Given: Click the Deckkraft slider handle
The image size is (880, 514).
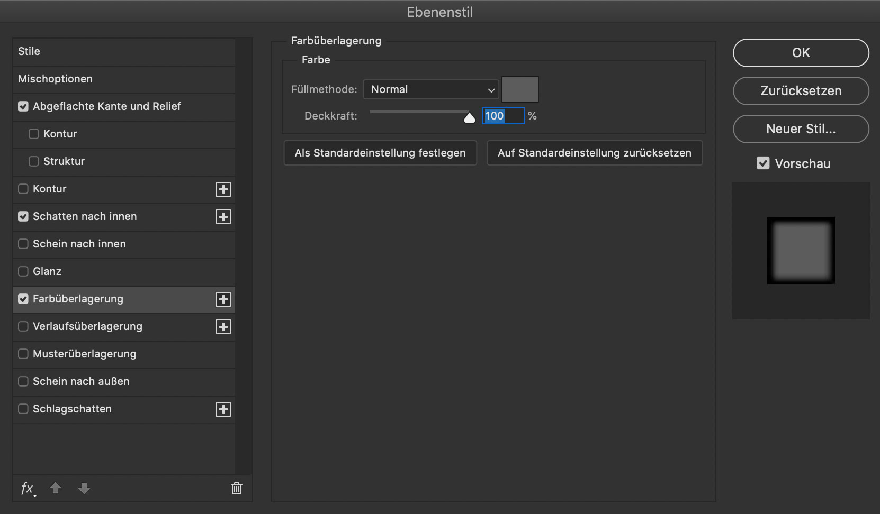Looking at the screenshot, I should (x=470, y=117).
